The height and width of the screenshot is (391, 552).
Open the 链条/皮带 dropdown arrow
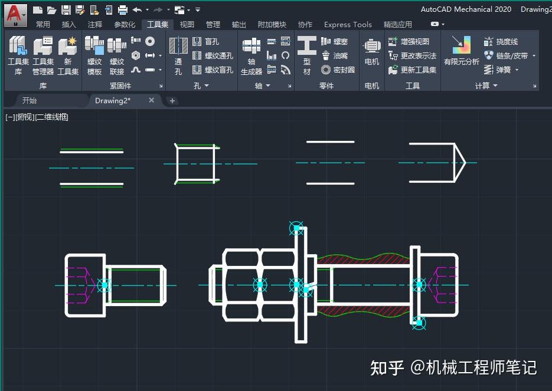click(535, 55)
